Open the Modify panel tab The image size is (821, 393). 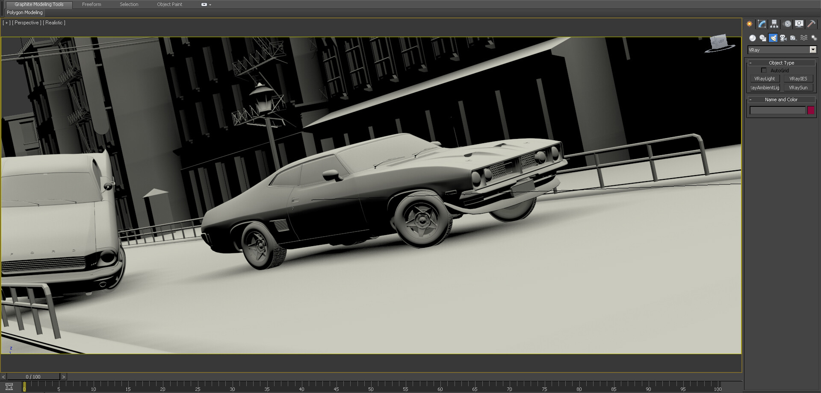coord(762,24)
